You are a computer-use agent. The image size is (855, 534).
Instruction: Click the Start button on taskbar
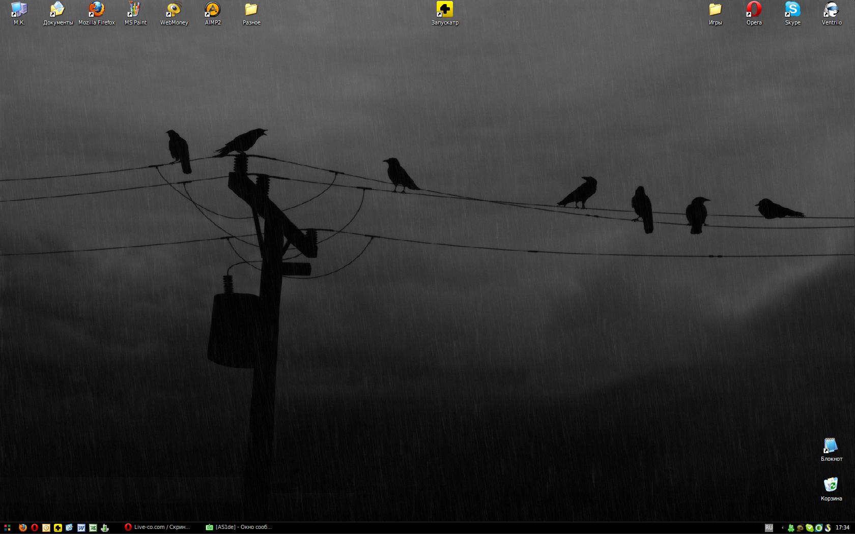click(7, 528)
